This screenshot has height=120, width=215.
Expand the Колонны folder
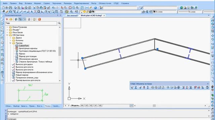(x=10, y=40)
